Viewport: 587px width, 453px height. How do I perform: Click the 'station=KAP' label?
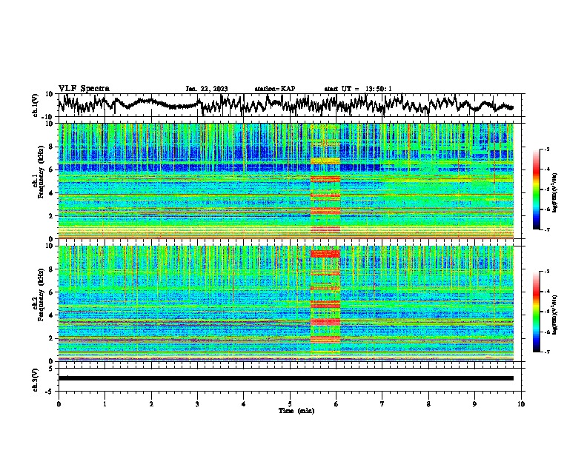(275, 89)
